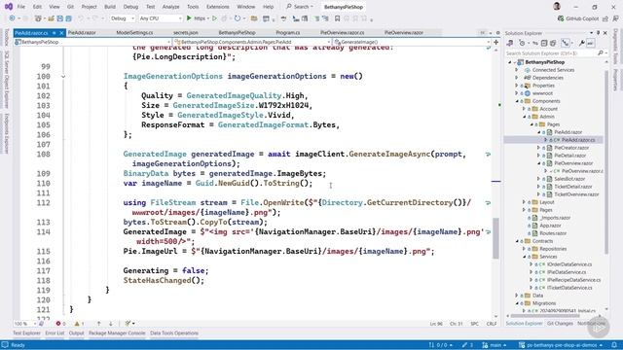Pin the Solution Explorer panel
The width and height of the screenshot is (623, 350).
pyautogui.click(x=598, y=33)
